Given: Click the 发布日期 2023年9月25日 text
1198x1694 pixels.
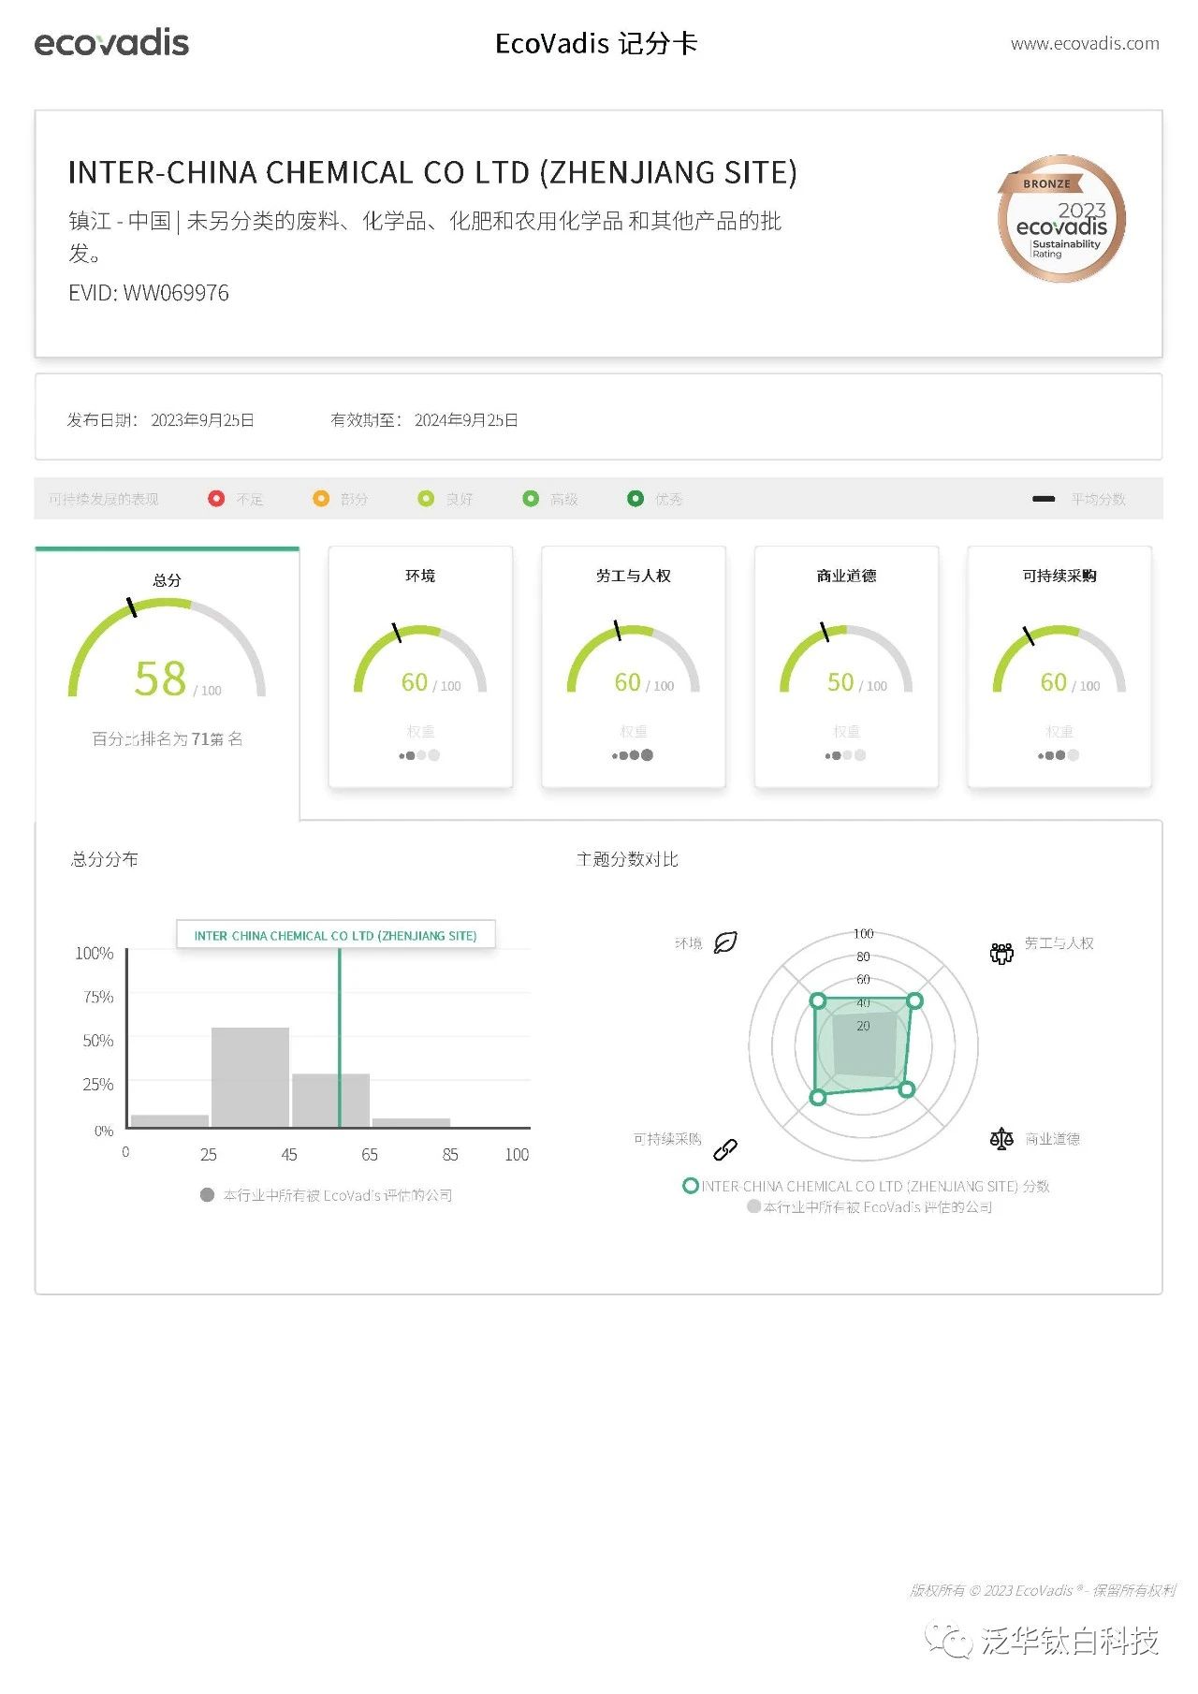Looking at the screenshot, I should tap(160, 420).
